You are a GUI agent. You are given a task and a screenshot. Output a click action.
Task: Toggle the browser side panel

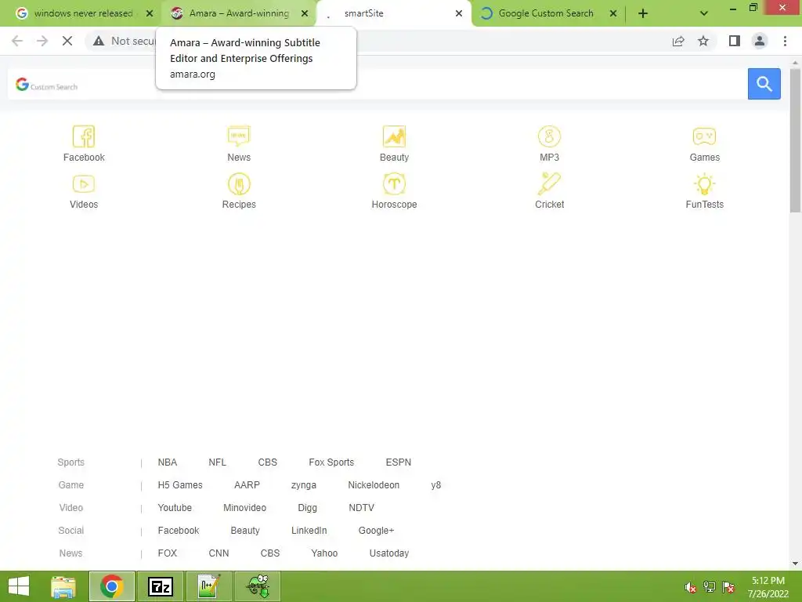click(735, 41)
